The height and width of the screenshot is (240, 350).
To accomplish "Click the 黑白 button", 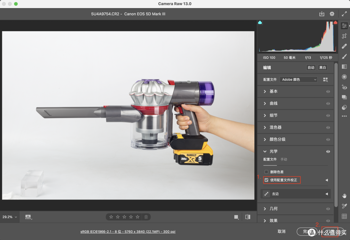I will click(x=322, y=67).
